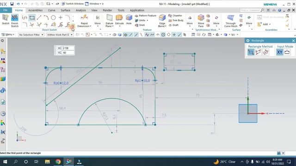This screenshot has height=166, width=296.
Task: Select the Point sketch tool
Action: tap(61, 18)
